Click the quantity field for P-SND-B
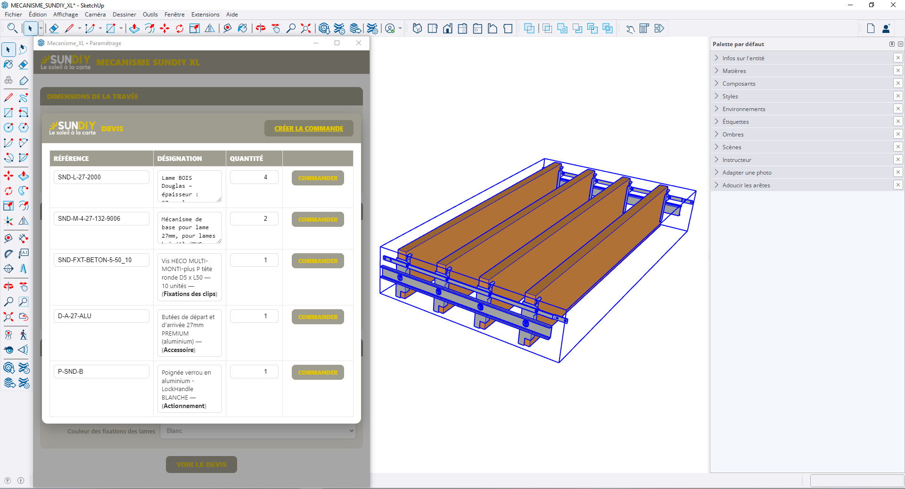The image size is (905, 489). tap(254, 372)
